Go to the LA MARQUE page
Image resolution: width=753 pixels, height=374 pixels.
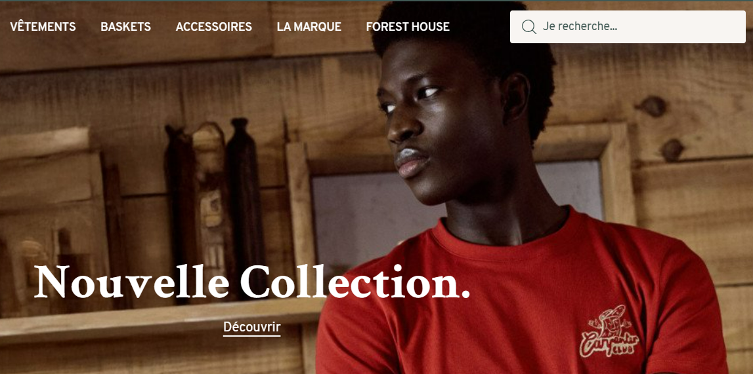click(x=309, y=27)
